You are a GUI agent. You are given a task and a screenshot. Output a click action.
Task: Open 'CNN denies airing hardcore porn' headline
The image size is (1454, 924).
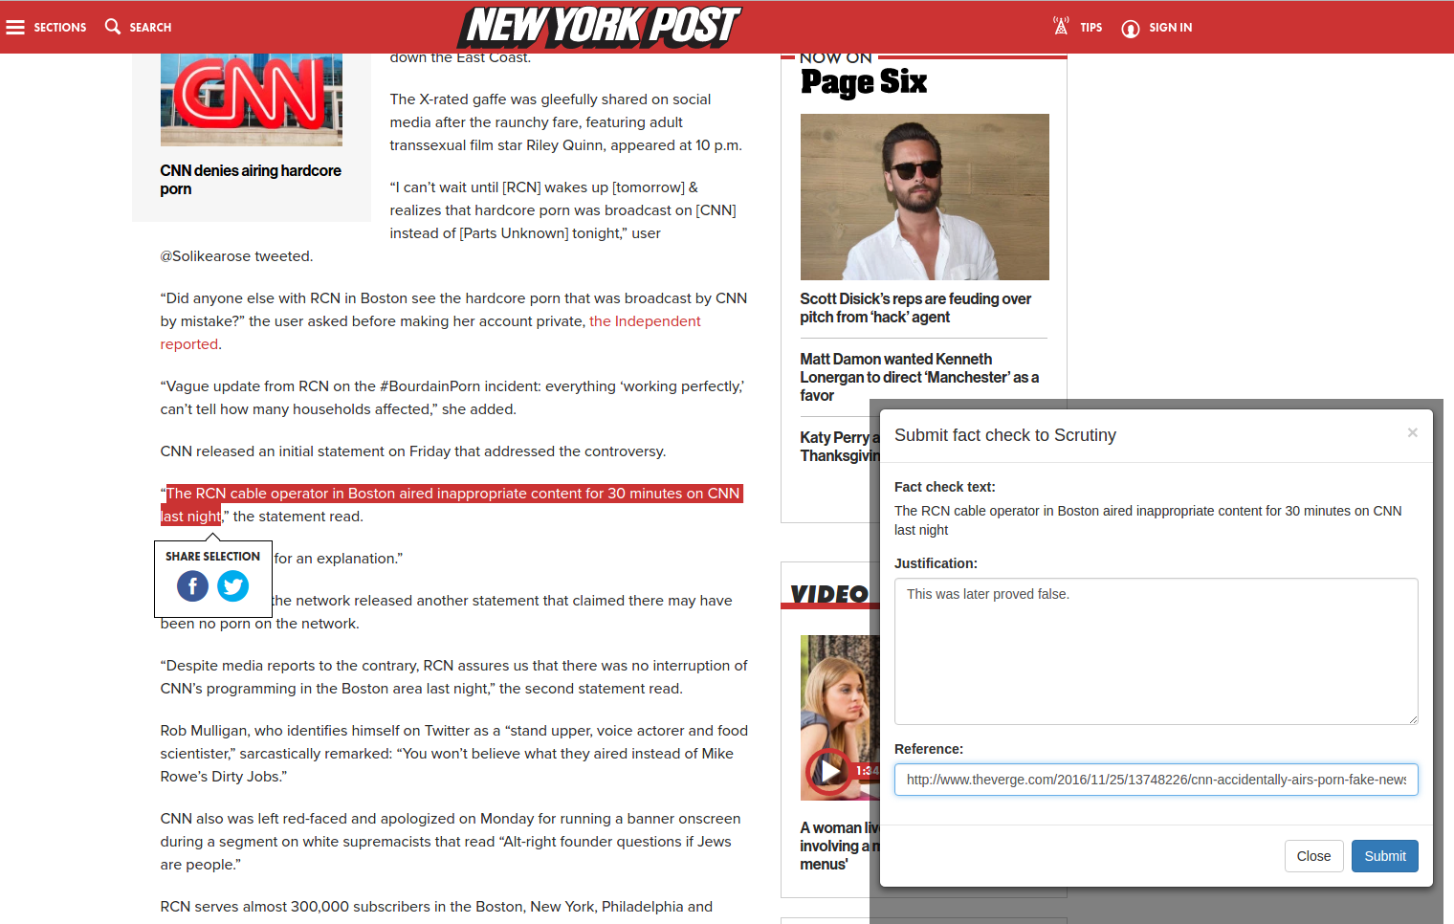[x=251, y=180]
